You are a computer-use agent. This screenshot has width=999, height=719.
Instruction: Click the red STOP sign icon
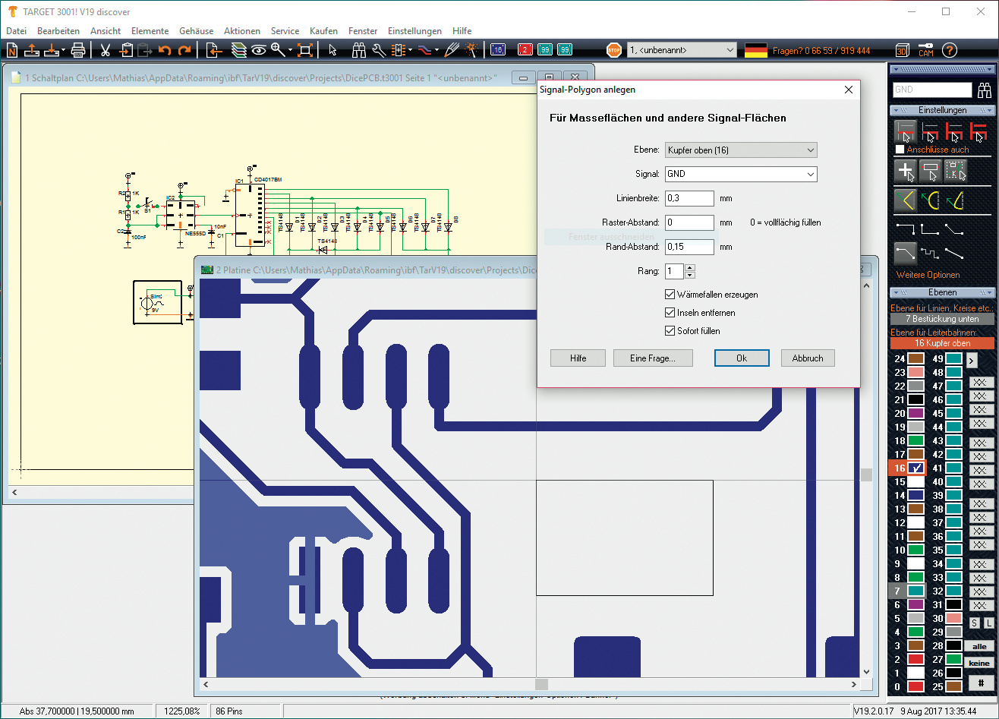(613, 51)
